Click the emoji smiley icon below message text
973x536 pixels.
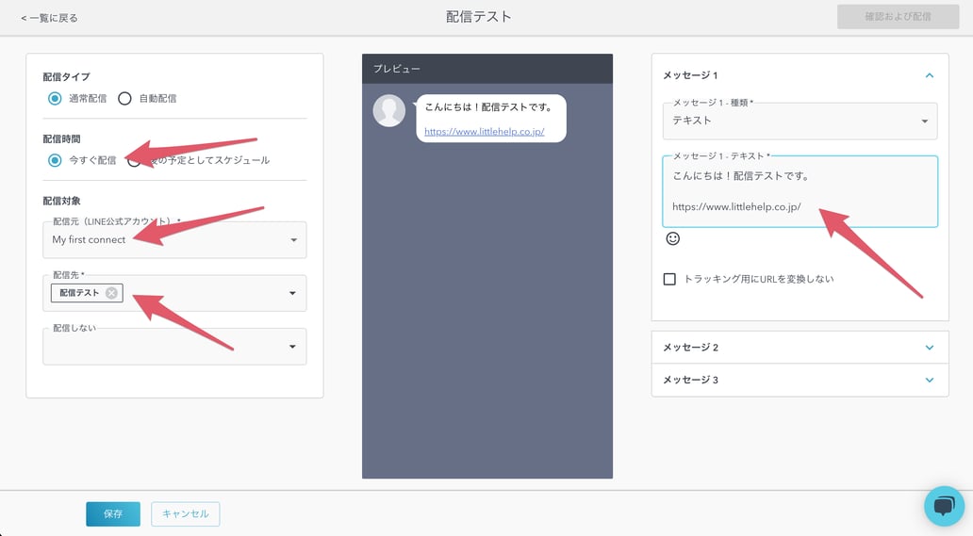672,239
